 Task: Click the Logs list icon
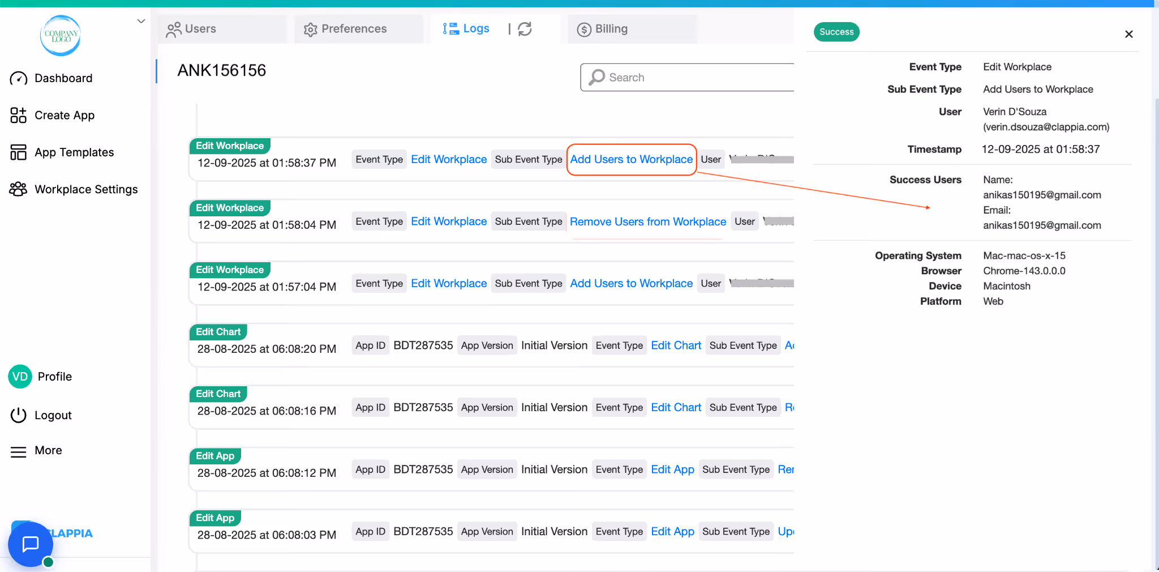pyautogui.click(x=450, y=29)
